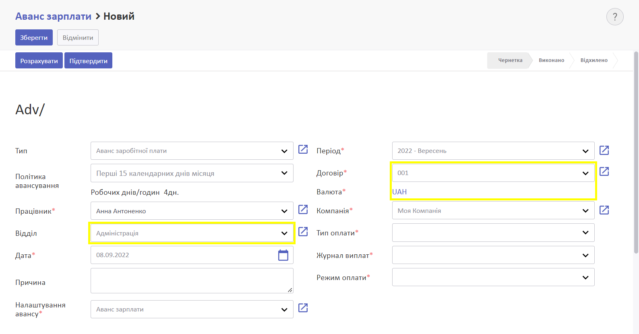Click the Підтвердити button

coord(88,60)
